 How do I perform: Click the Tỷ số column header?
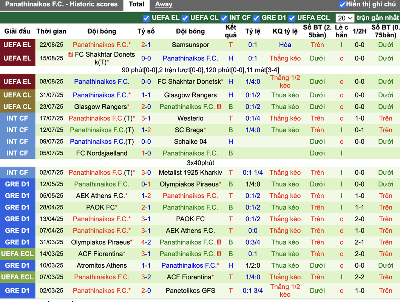pos(146,31)
